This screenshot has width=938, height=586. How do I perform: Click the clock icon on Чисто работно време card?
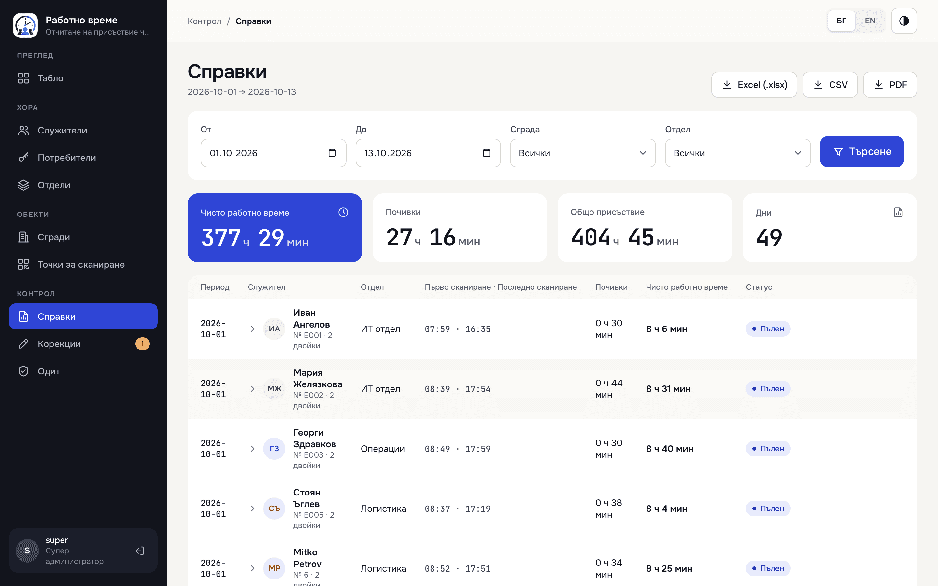click(x=343, y=212)
